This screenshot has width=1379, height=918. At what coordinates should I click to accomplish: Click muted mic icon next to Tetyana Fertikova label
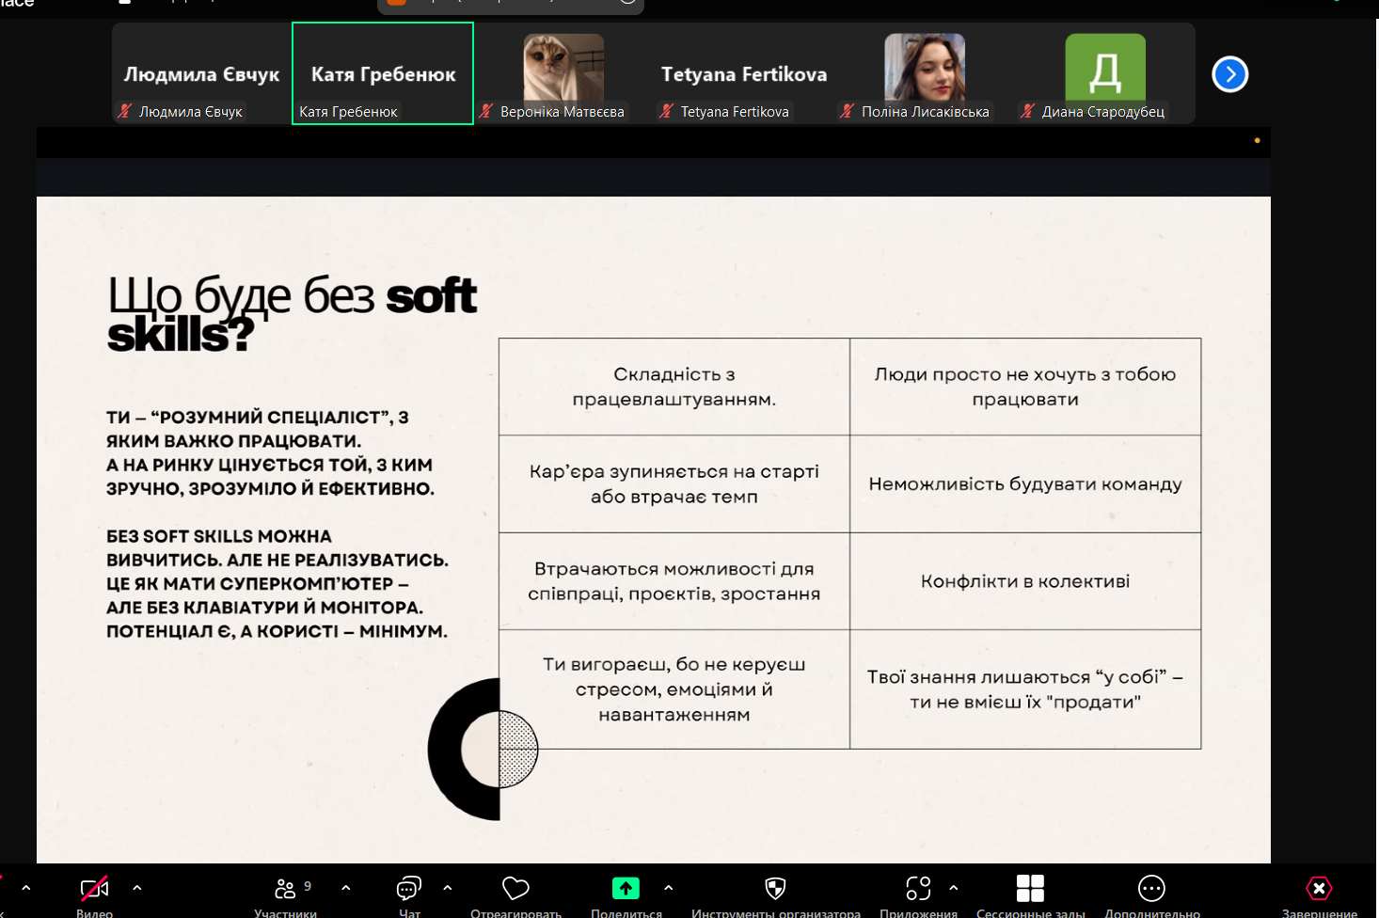pyautogui.click(x=667, y=111)
